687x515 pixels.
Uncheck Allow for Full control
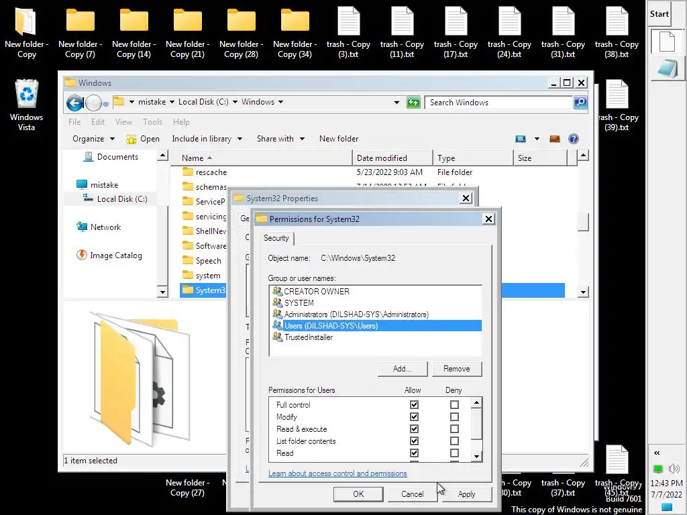[x=414, y=404]
